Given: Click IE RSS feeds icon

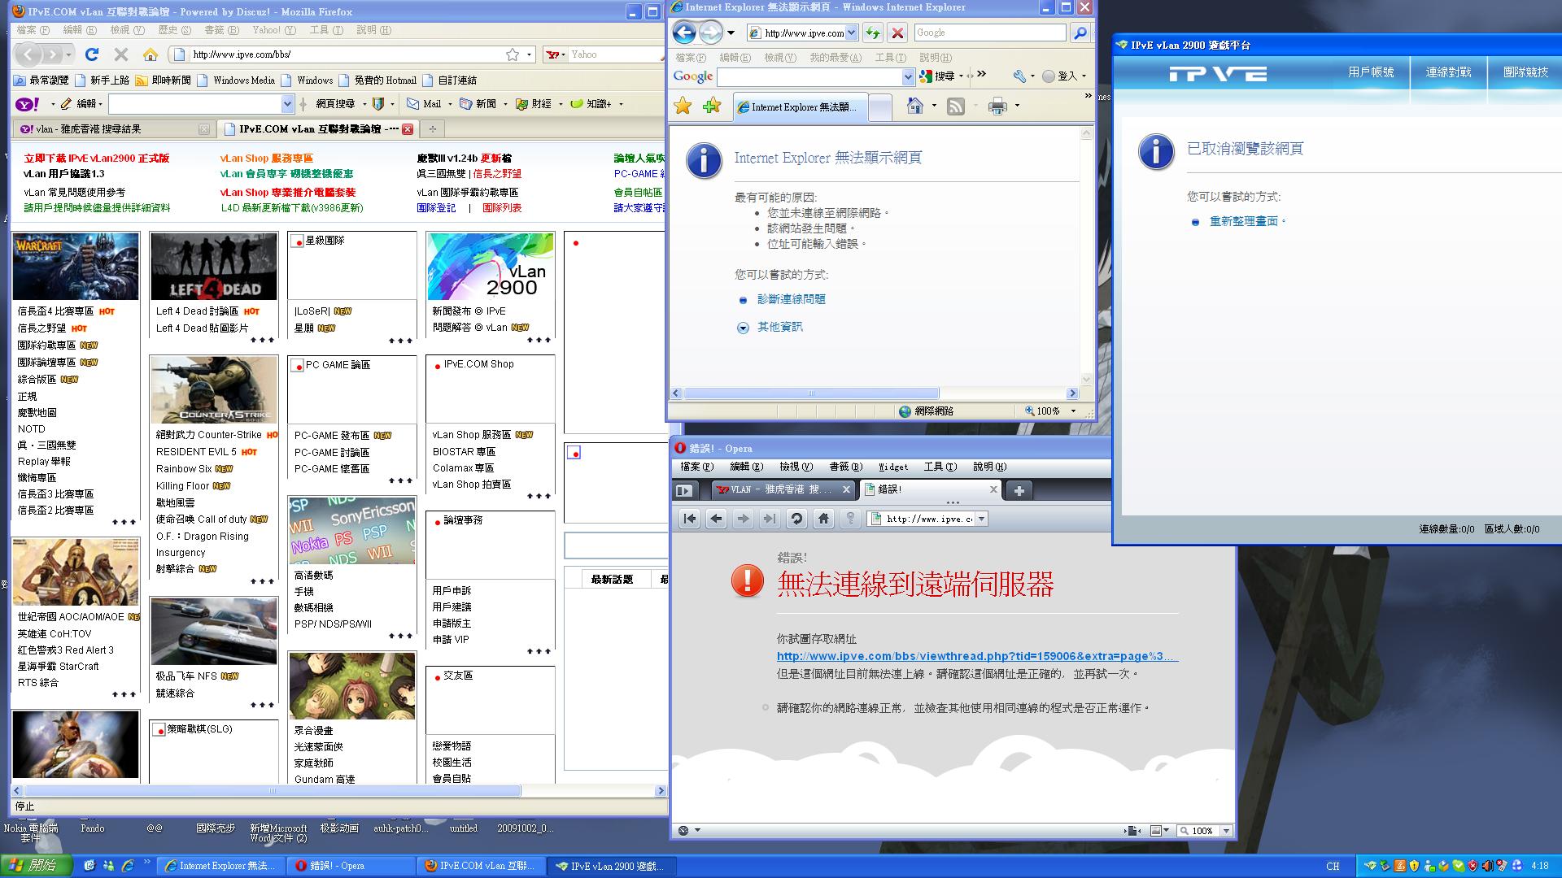Looking at the screenshot, I should pos(956,106).
